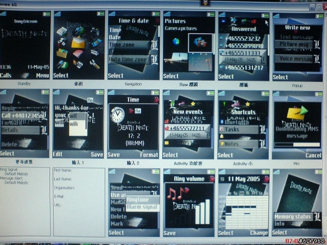The image size is (327, 245).
Task: Select Ringtone from the Use as submenu
Action: [x=143, y=200]
